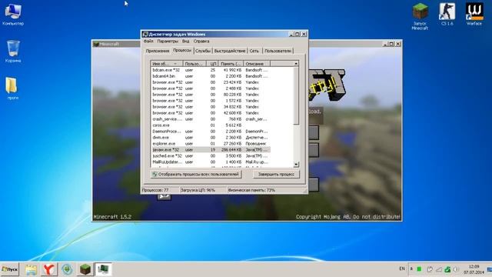This screenshot has height=277, width=492.
Task: Open the Корзина recycle bin icon
Action: [x=13, y=52]
